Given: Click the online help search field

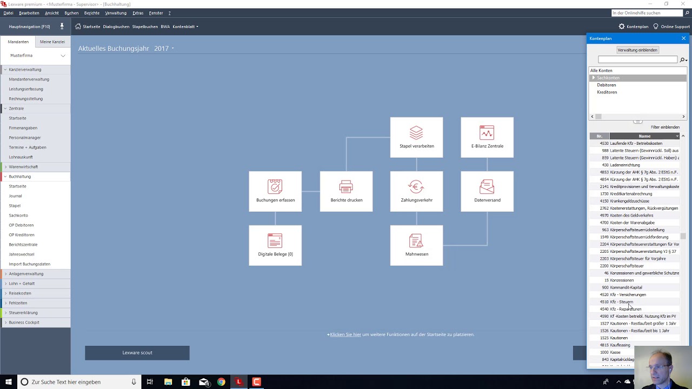Looking at the screenshot, I should pos(647,13).
